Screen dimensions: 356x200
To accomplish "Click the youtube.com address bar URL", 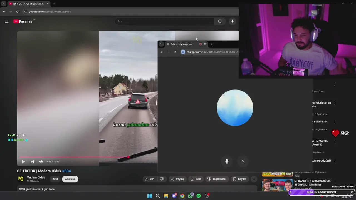I will pos(50,12).
